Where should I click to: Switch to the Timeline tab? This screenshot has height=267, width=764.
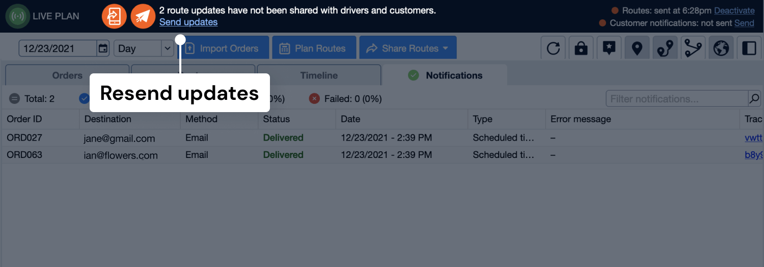pyautogui.click(x=319, y=75)
